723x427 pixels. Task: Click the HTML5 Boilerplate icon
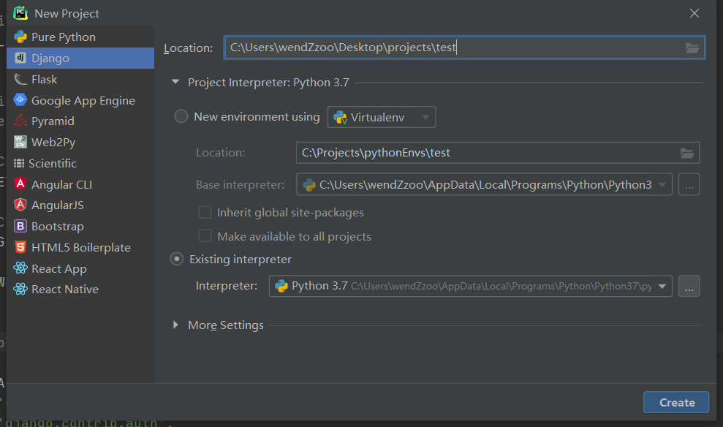tap(20, 247)
